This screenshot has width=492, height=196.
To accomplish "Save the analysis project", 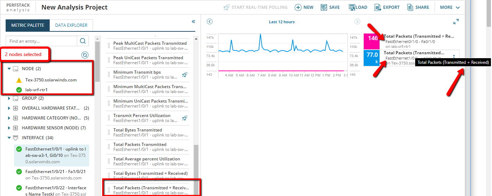I will 330,7.
